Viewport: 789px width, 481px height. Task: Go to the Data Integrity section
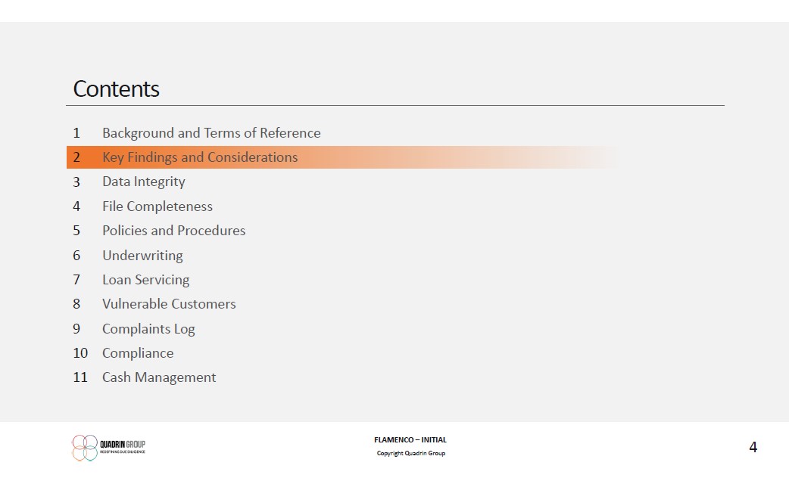pos(143,182)
